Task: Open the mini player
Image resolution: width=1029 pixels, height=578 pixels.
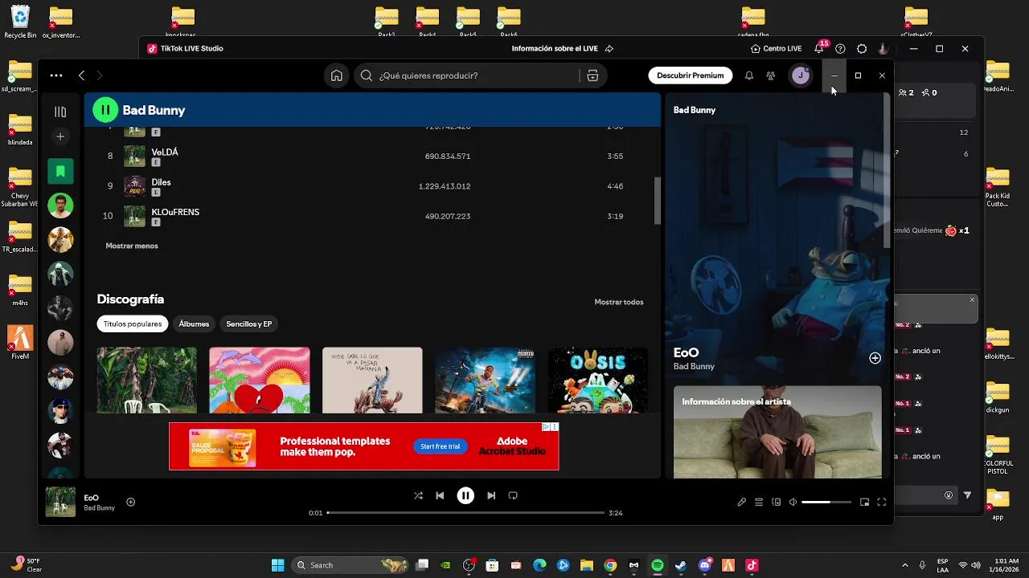Action: [x=864, y=502]
